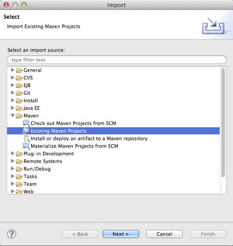The height and width of the screenshot is (246, 233).
Task: Expand the Java EE category
Action: coord(12,108)
